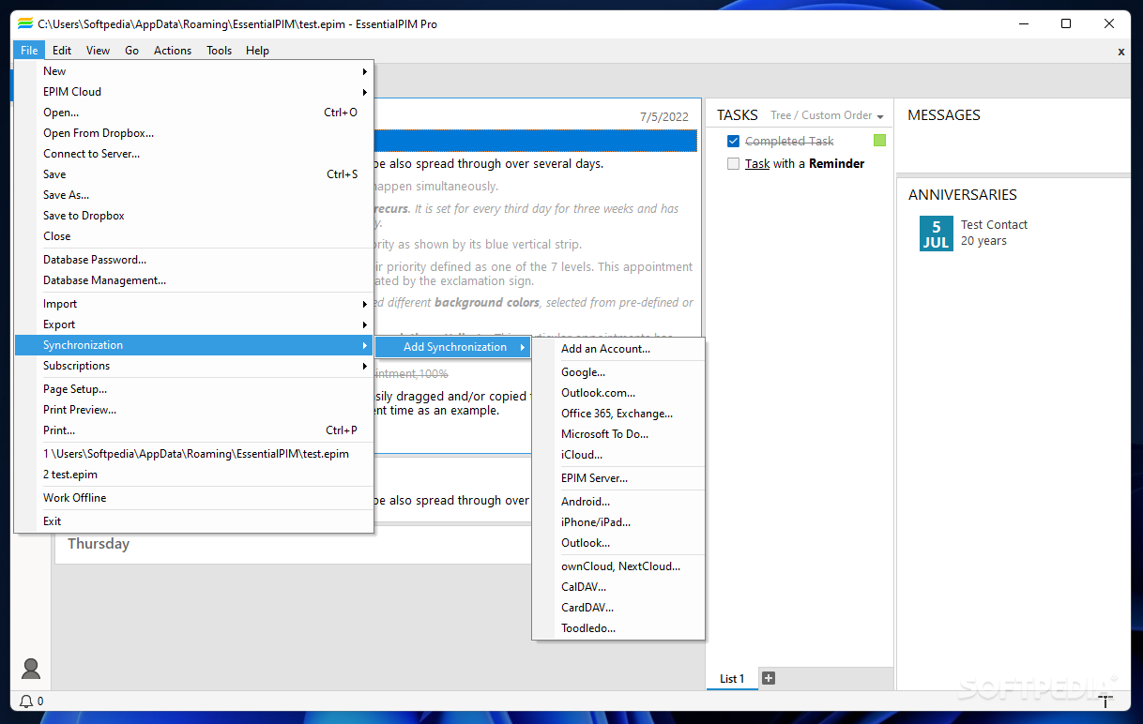This screenshot has height=724, width=1143.
Task: Open Database Management...
Action: click(x=194, y=280)
